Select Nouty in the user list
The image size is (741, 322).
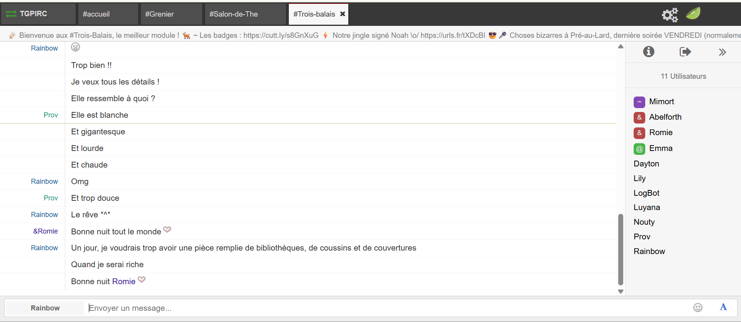(644, 222)
